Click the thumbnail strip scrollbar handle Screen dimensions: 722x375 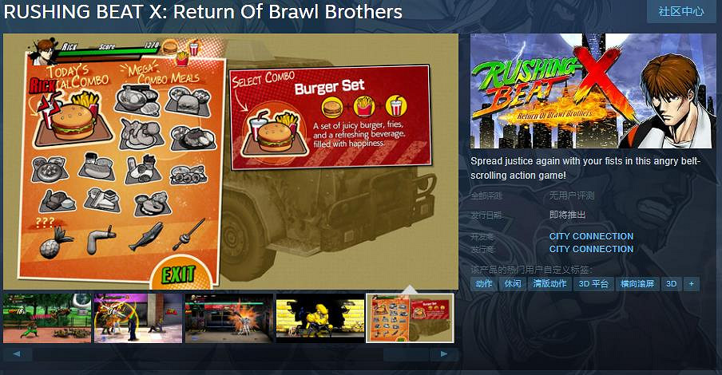coord(406,354)
